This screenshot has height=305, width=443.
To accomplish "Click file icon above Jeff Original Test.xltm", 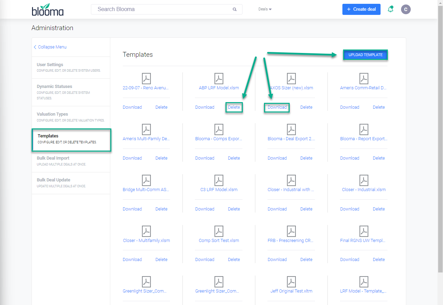I will click(x=291, y=282).
